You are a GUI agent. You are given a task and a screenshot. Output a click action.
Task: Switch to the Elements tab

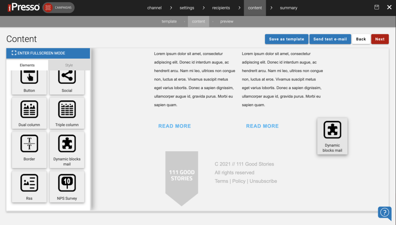27,65
